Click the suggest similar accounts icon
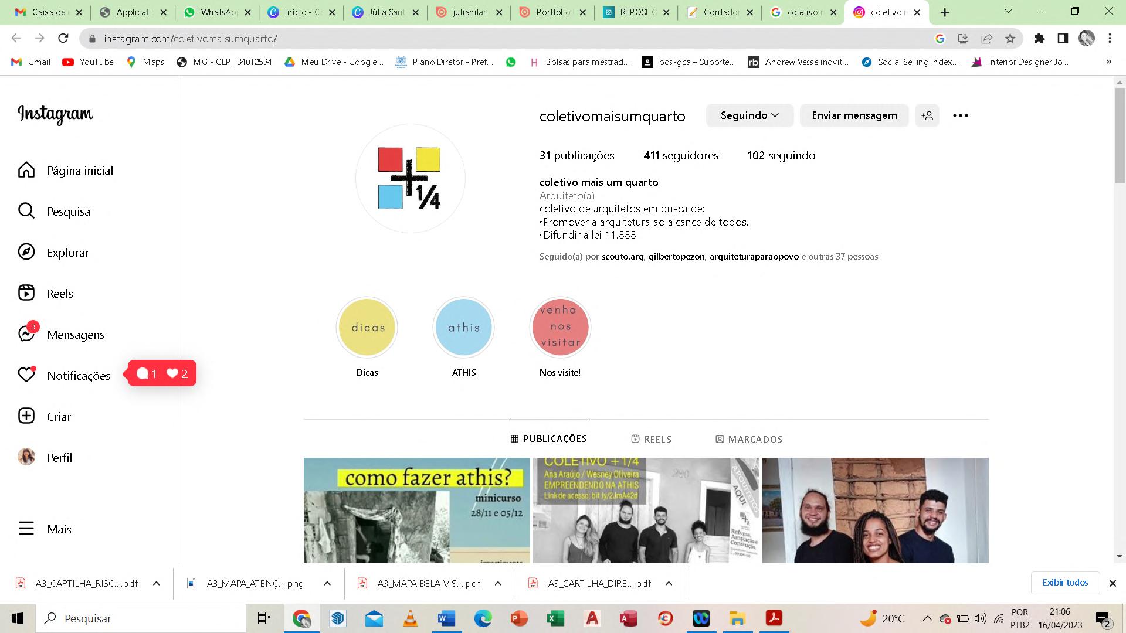The image size is (1126, 633). (927, 115)
